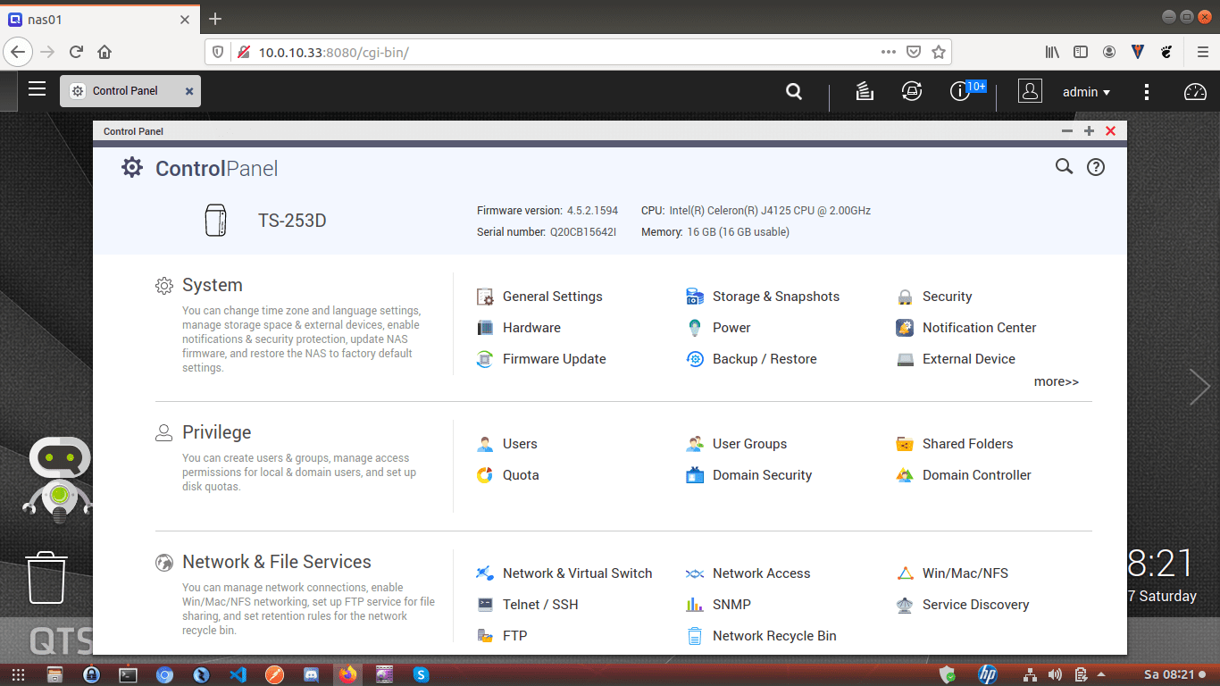Open Security settings icon
Viewport: 1220px width, 686px height.
pos(905,297)
